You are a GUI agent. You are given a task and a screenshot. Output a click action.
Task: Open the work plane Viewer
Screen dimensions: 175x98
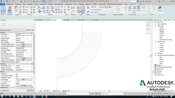[x=139, y=9]
